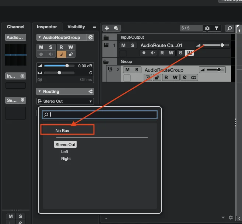242x224 pixels.
Task: Record-enable the AudioRoute Ca...01 track
Action: 144,53
